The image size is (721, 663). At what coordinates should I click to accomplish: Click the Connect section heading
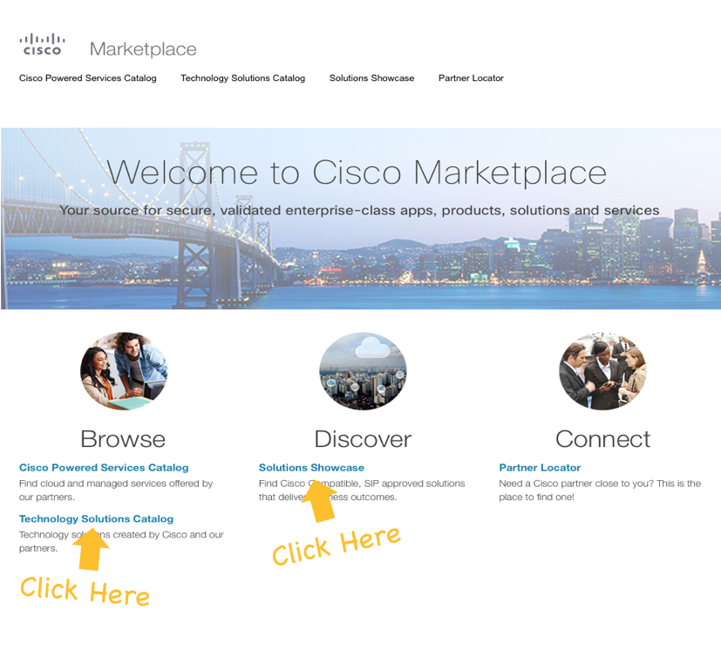(x=602, y=439)
